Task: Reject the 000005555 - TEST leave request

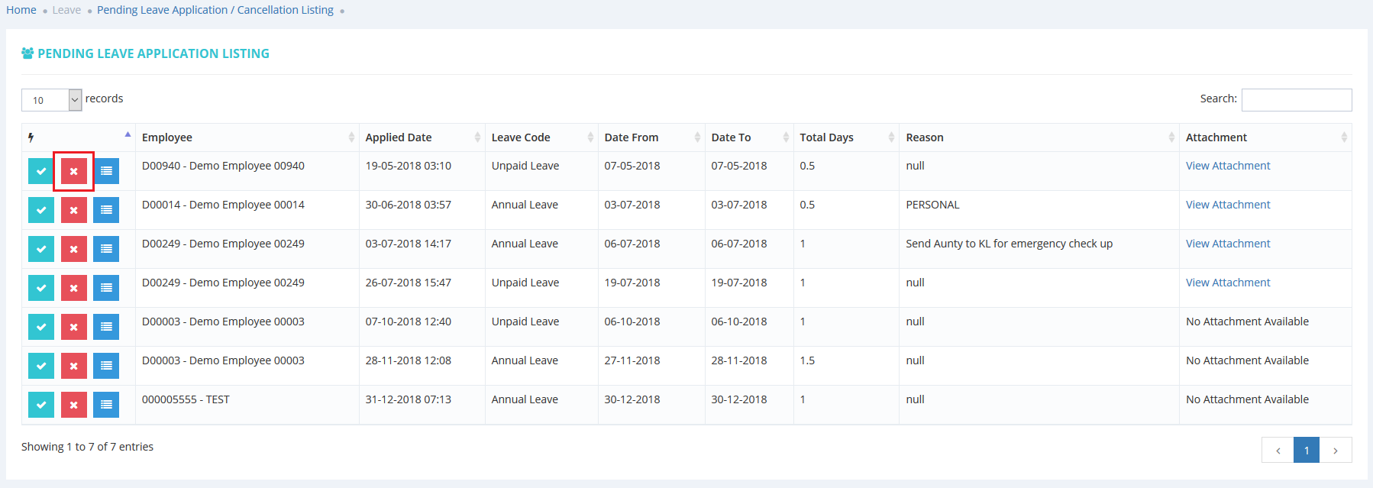Action: pos(73,405)
